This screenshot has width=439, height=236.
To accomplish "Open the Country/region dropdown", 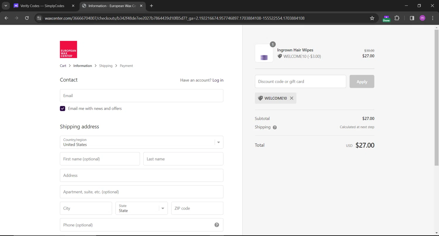I will [x=142, y=142].
